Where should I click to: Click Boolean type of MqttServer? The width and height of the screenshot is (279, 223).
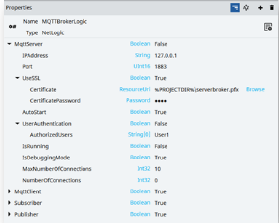coord(140,44)
